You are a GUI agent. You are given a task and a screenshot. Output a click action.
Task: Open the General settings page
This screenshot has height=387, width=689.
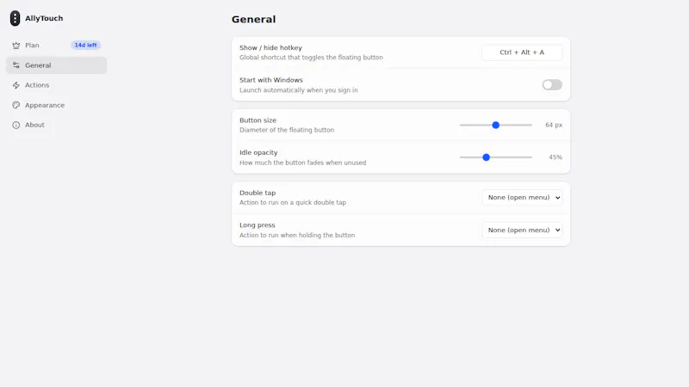56,65
